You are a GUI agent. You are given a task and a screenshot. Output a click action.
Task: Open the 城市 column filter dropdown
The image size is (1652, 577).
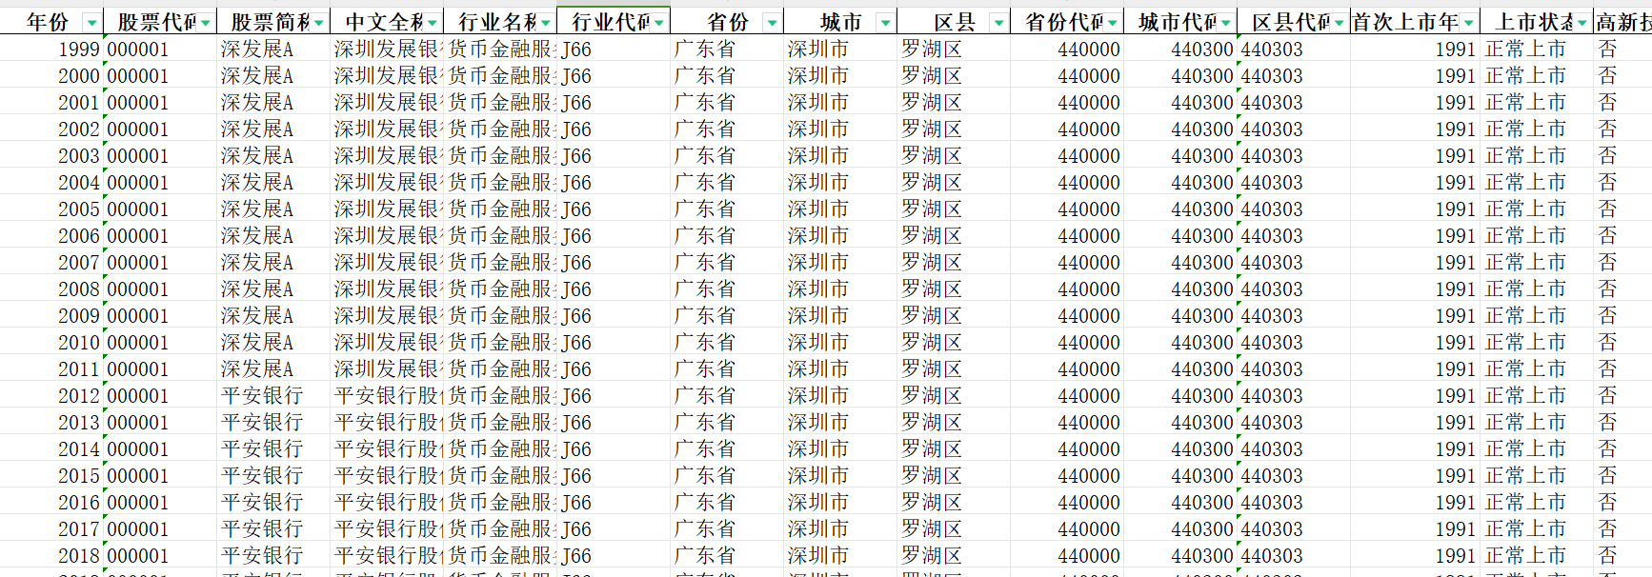pos(886,22)
